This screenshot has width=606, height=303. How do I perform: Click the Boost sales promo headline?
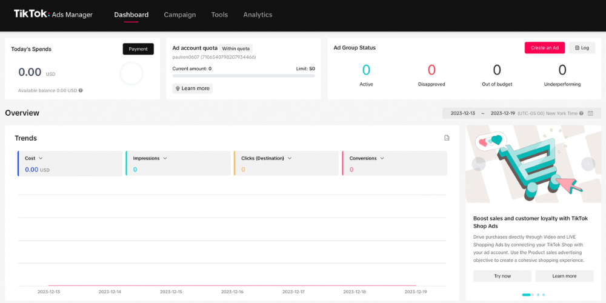coord(530,222)
